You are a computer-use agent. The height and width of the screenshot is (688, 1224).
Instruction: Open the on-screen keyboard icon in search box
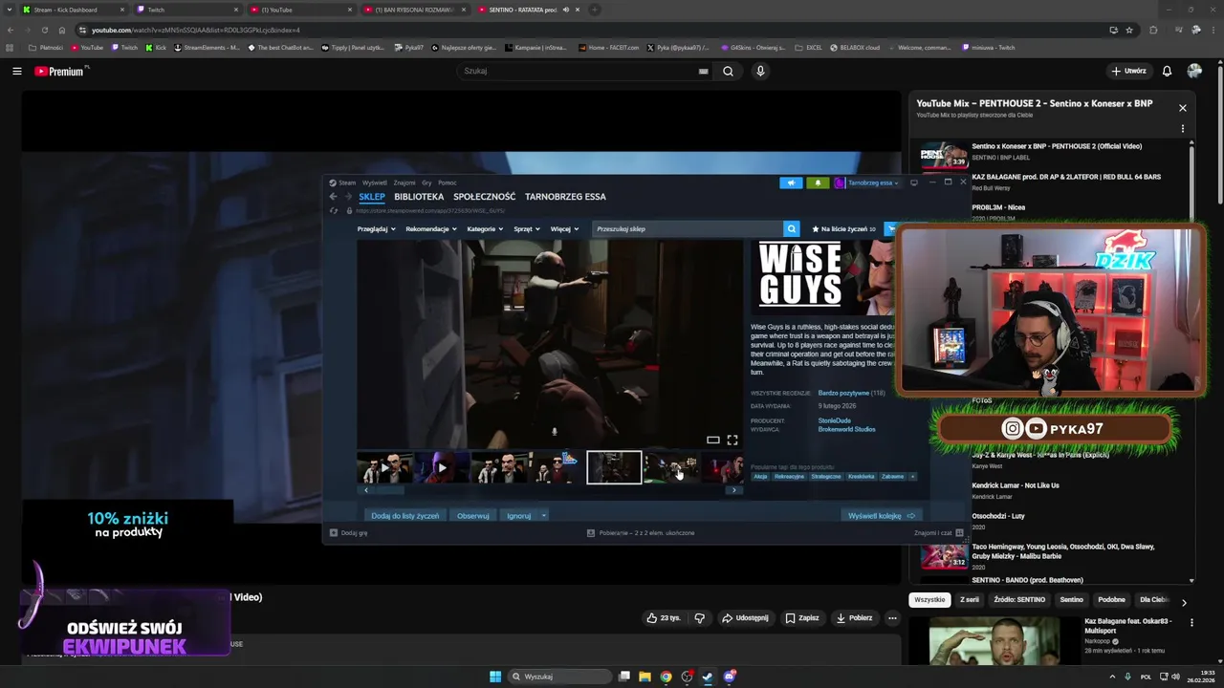pyautogui.click(x=704, y=71)
